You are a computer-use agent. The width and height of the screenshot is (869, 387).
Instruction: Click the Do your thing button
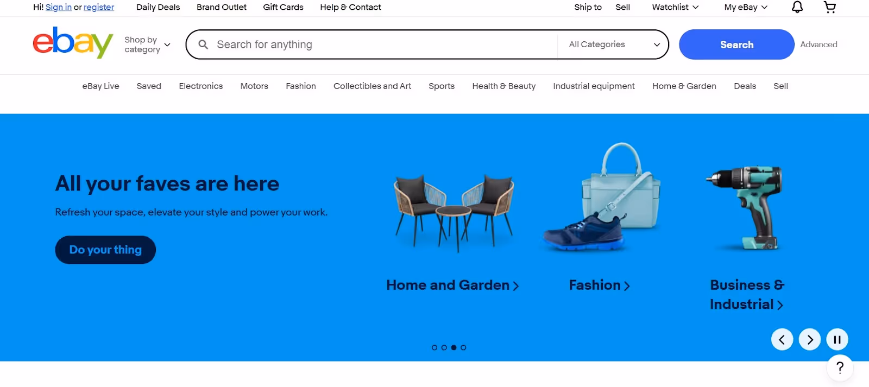105,250
